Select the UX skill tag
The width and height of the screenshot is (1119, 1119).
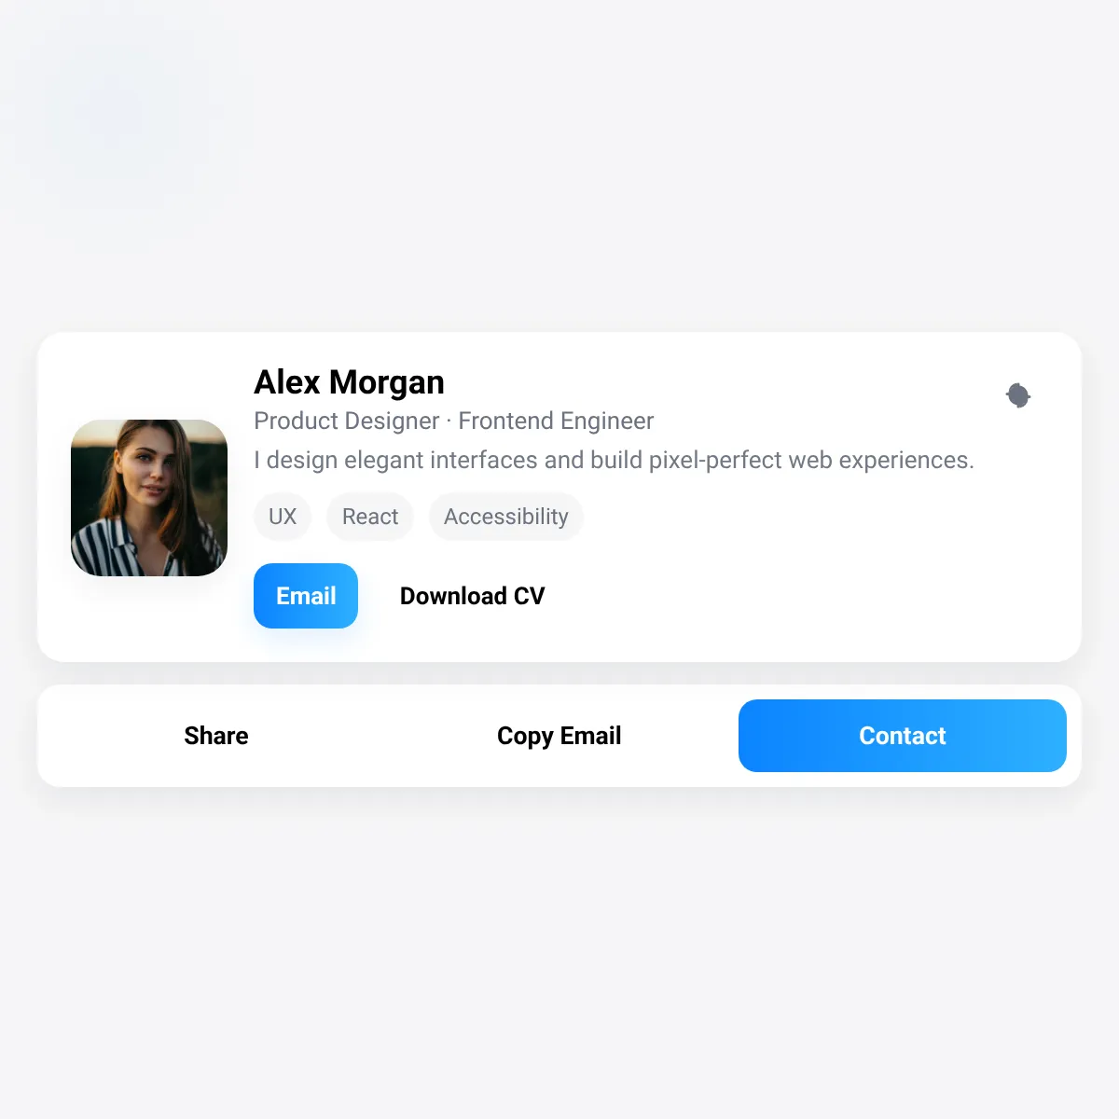(x=283, y=517)
